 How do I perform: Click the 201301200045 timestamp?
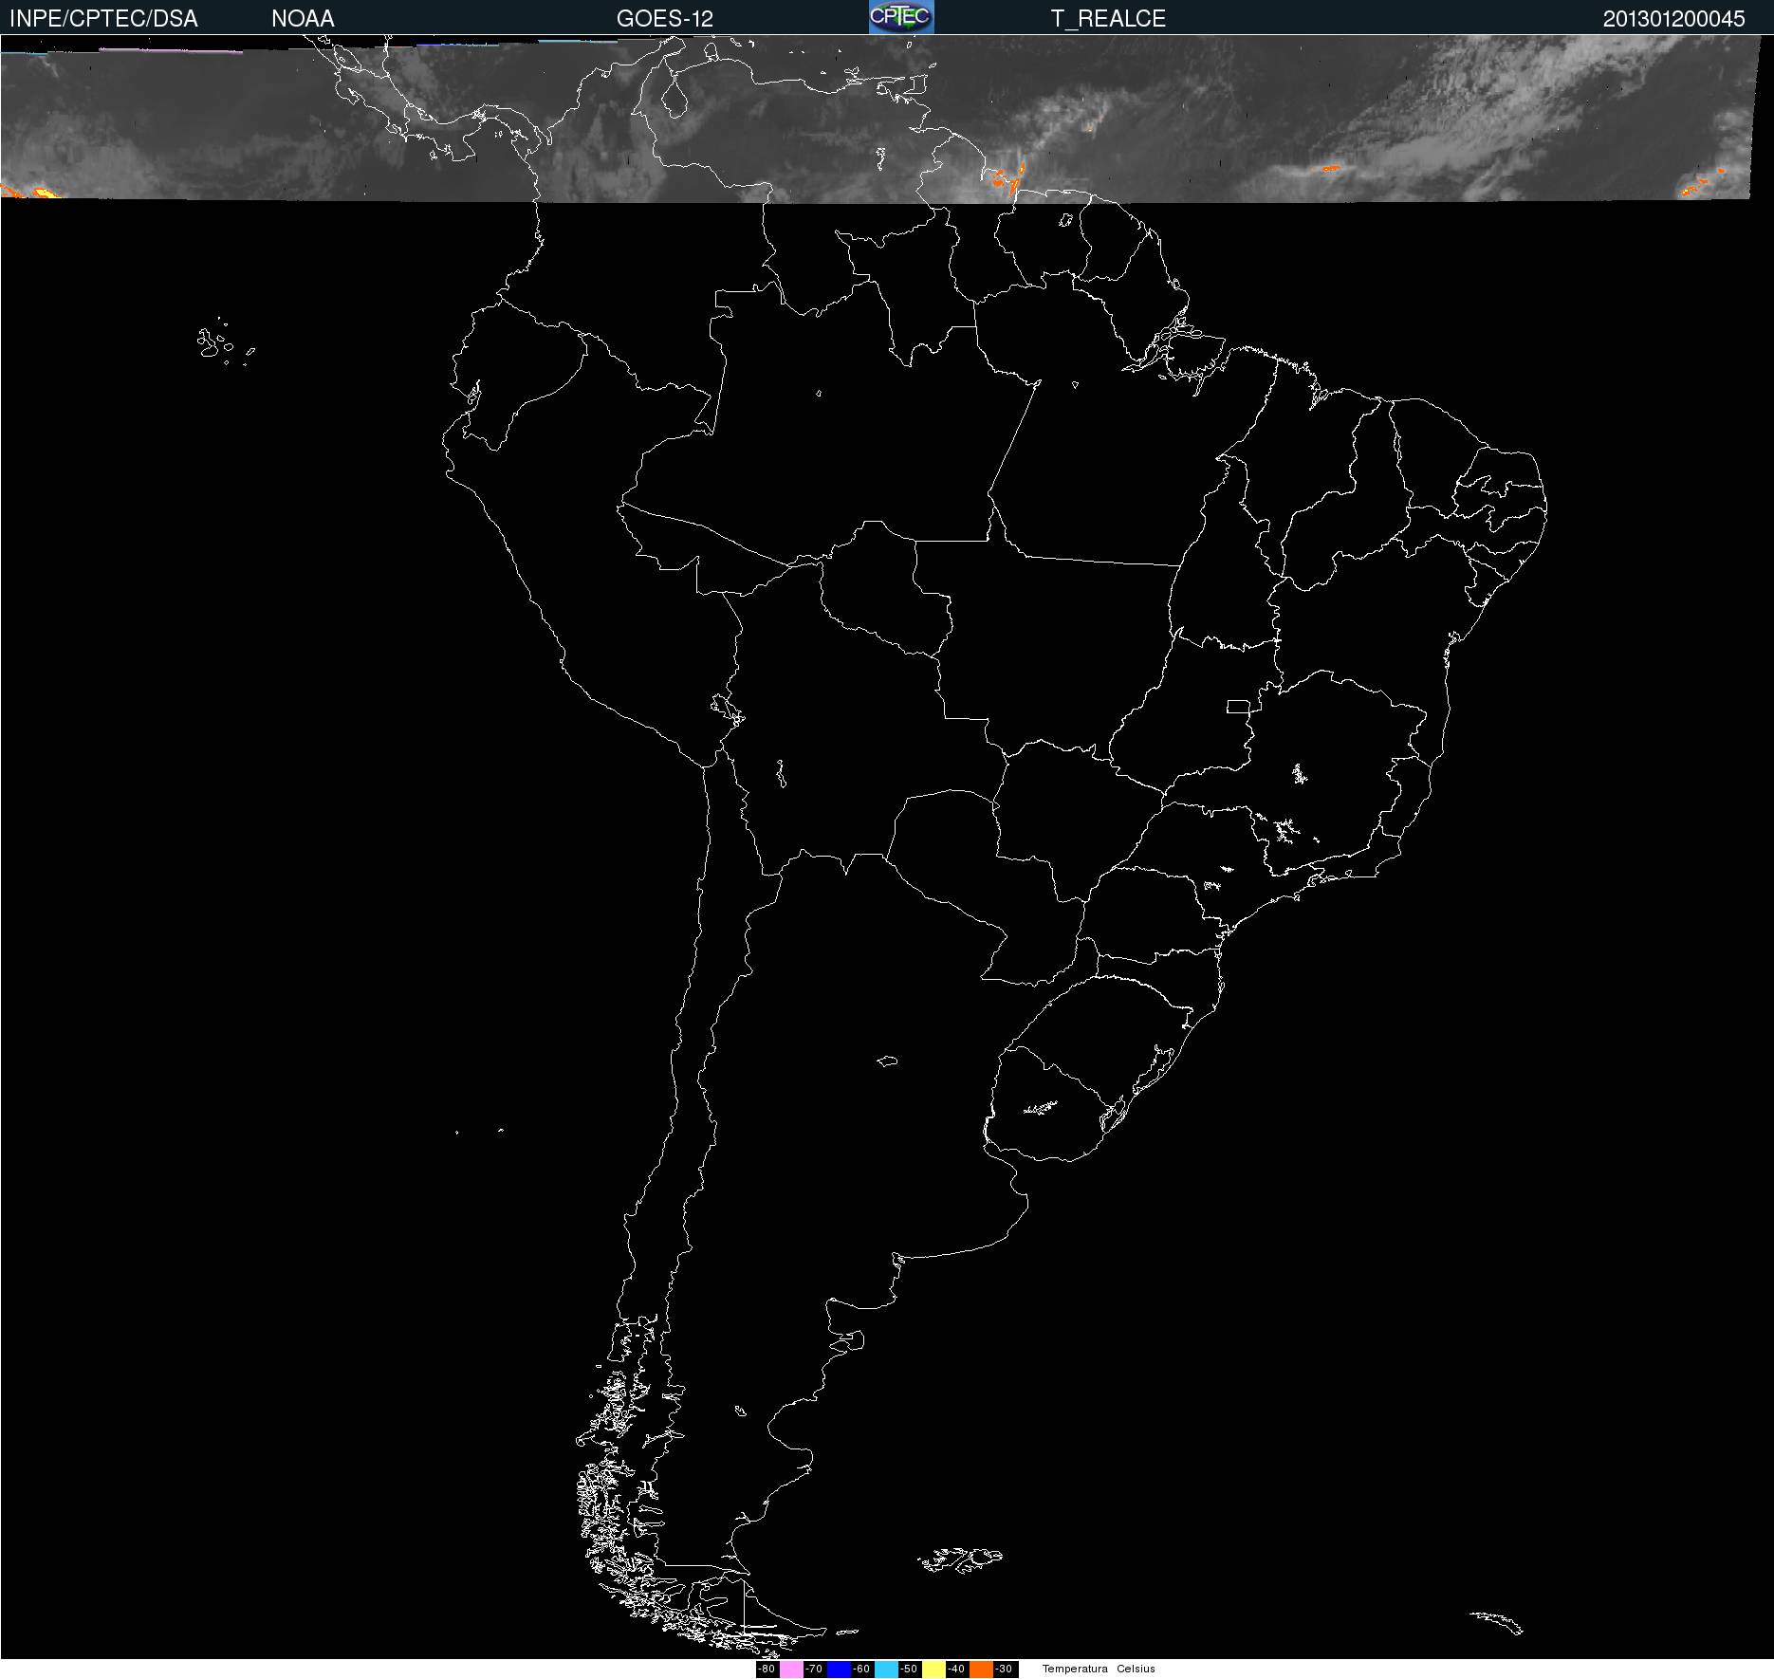pos(1674,19)
